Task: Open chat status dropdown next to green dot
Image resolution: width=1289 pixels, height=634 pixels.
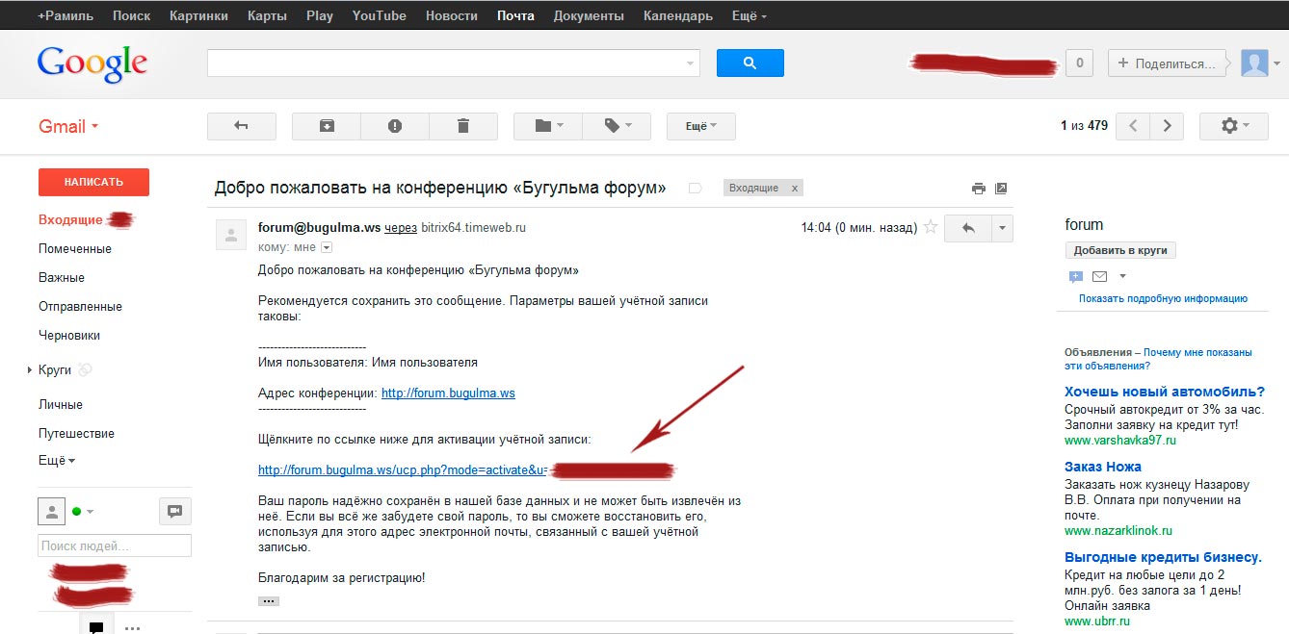Action: [90, 511]
